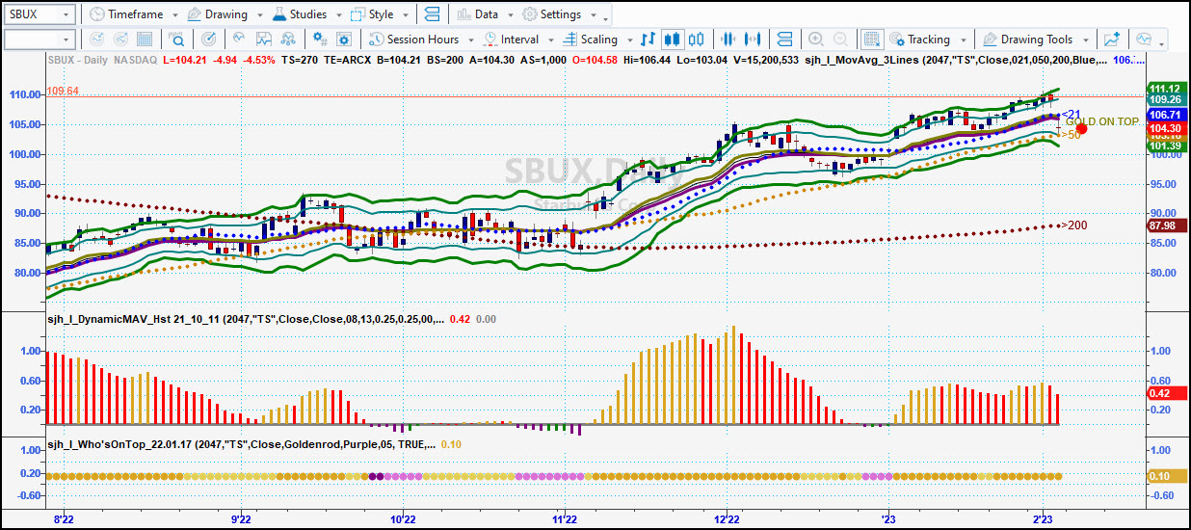This screenshot has height=530, width=1191.
Task: Click the linked-nodes study icon
Action: point(288,40)
